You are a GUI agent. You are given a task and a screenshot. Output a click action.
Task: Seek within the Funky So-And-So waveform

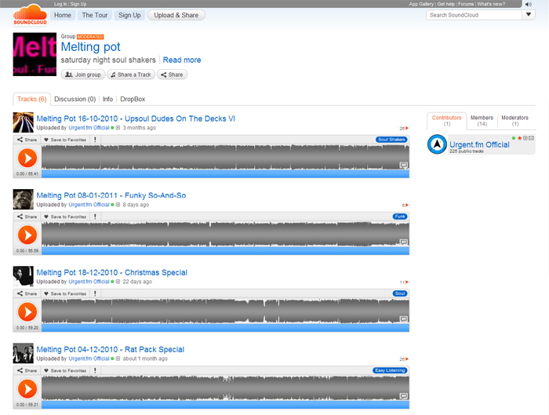coord(226,235)
